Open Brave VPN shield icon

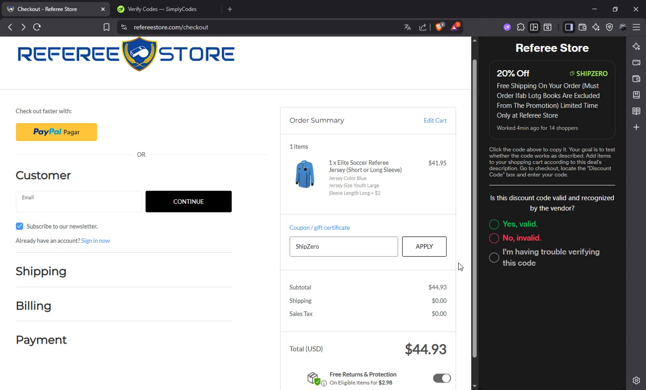click(609, 27)
